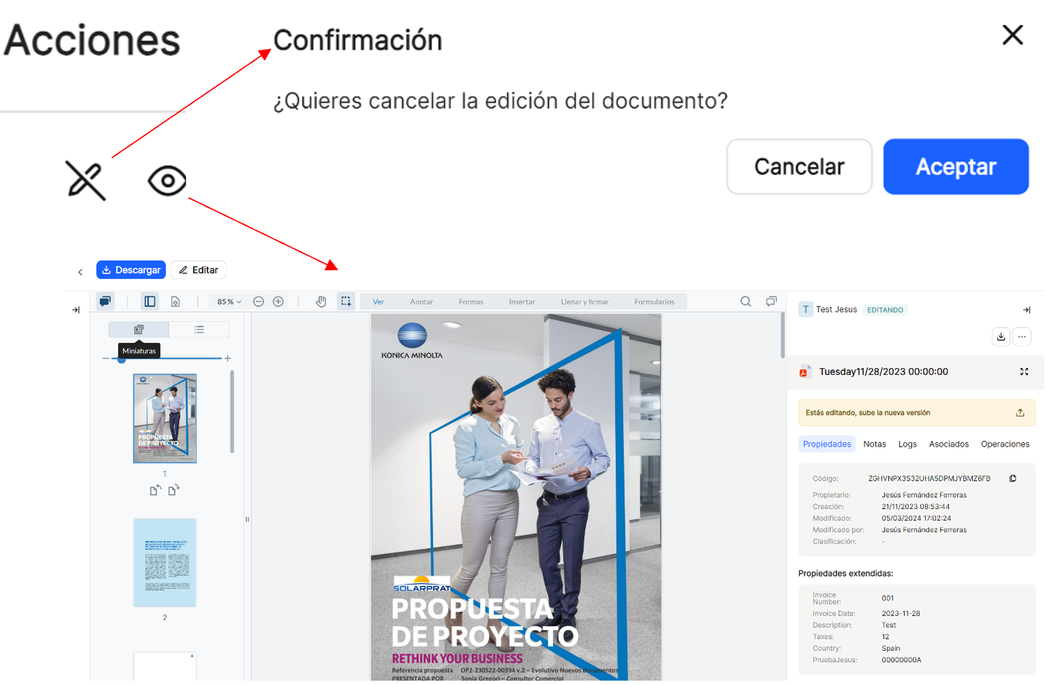This screenshot has height=685, width=1060.
Task: Open the comments panel icon at toolbar right
Action: [772, 301]
